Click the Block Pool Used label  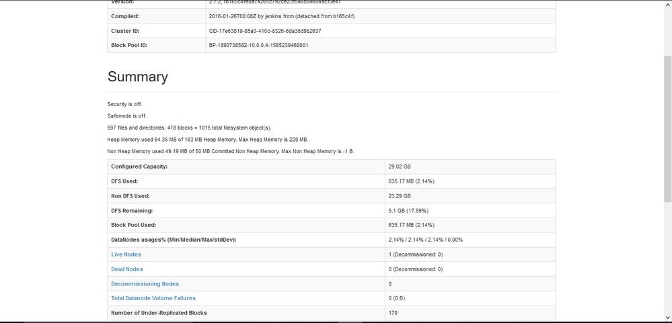click(133, 225)
